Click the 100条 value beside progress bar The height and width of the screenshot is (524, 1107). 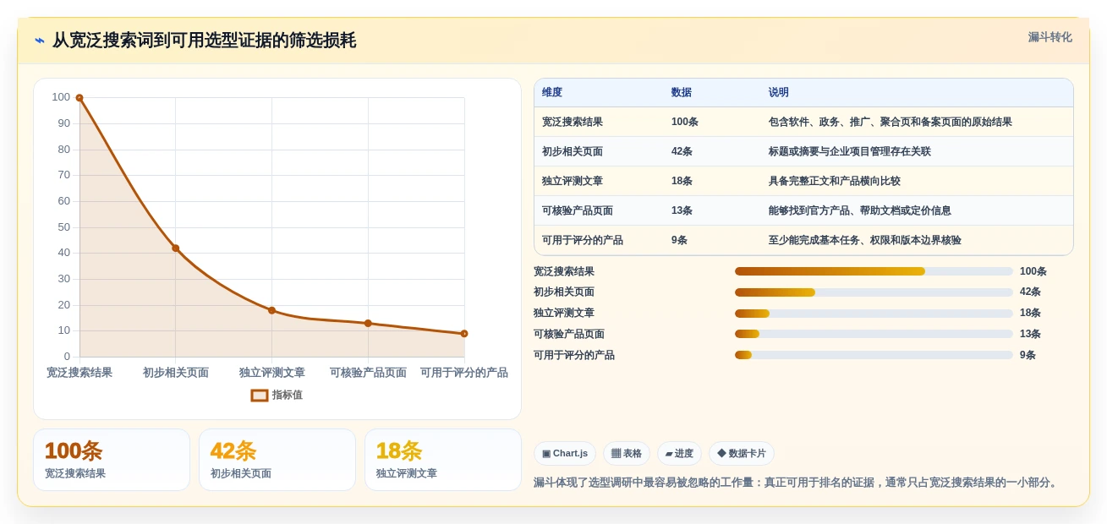tap(1033, 271)
